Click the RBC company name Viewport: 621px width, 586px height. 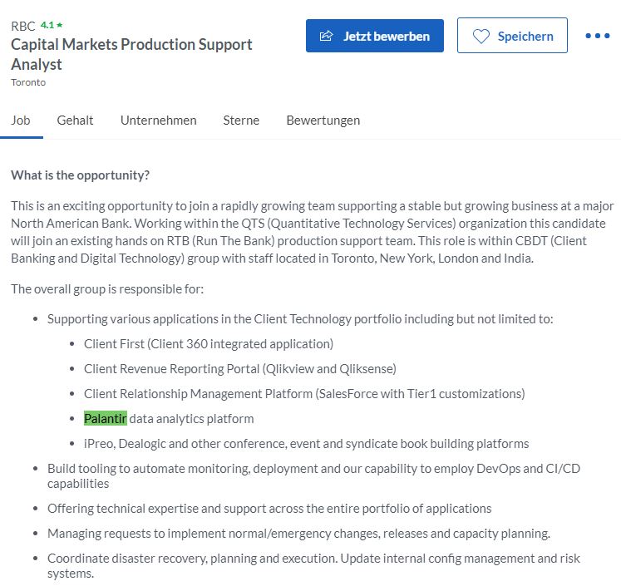pos(23,26)
